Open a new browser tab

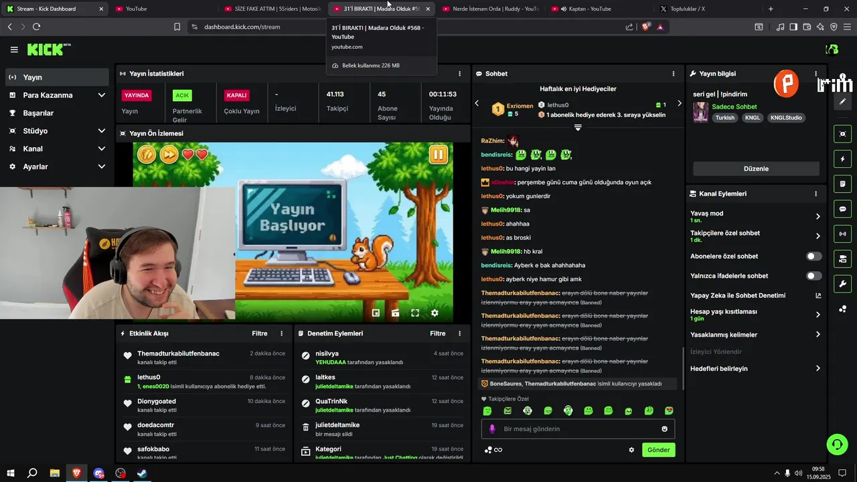tap(771, 9)
